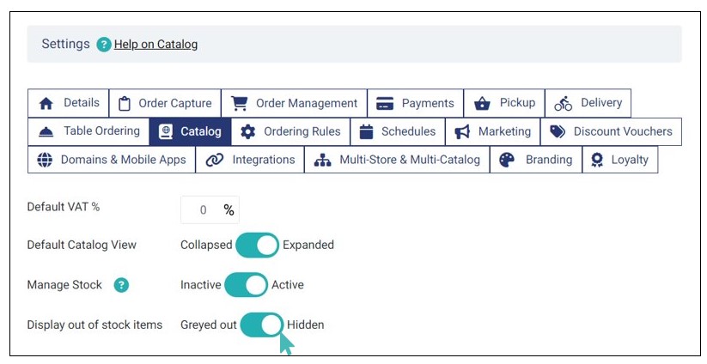Click the credit card Payments icon
This screenshot has height=364, width=707.
point(385,103)
